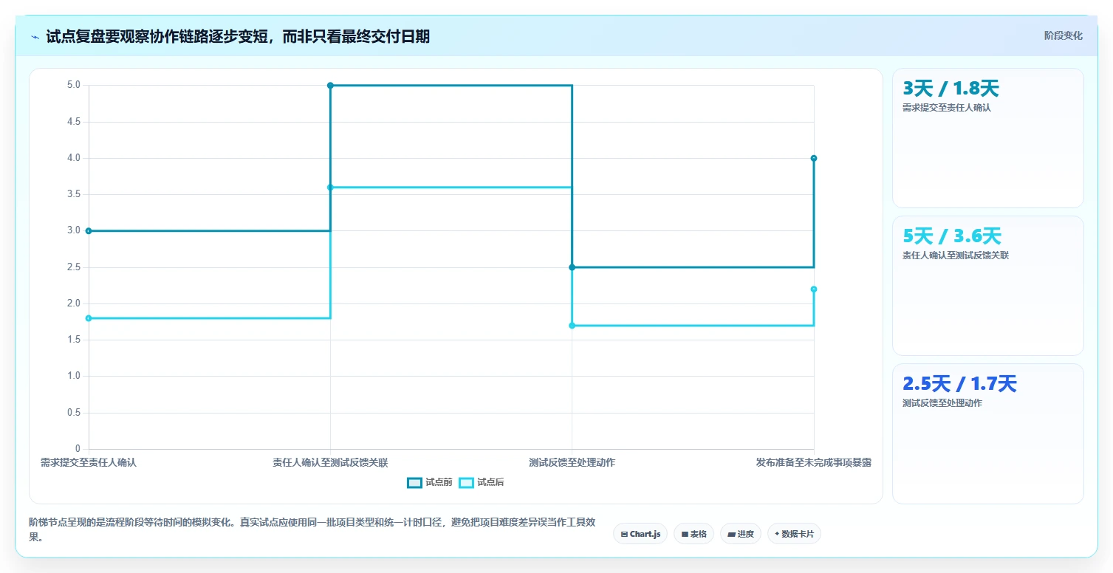Viewport: 1113px width, 573px height.
Task: Select the 3天 / 1.8天 data card
Action: click(988, 138)
